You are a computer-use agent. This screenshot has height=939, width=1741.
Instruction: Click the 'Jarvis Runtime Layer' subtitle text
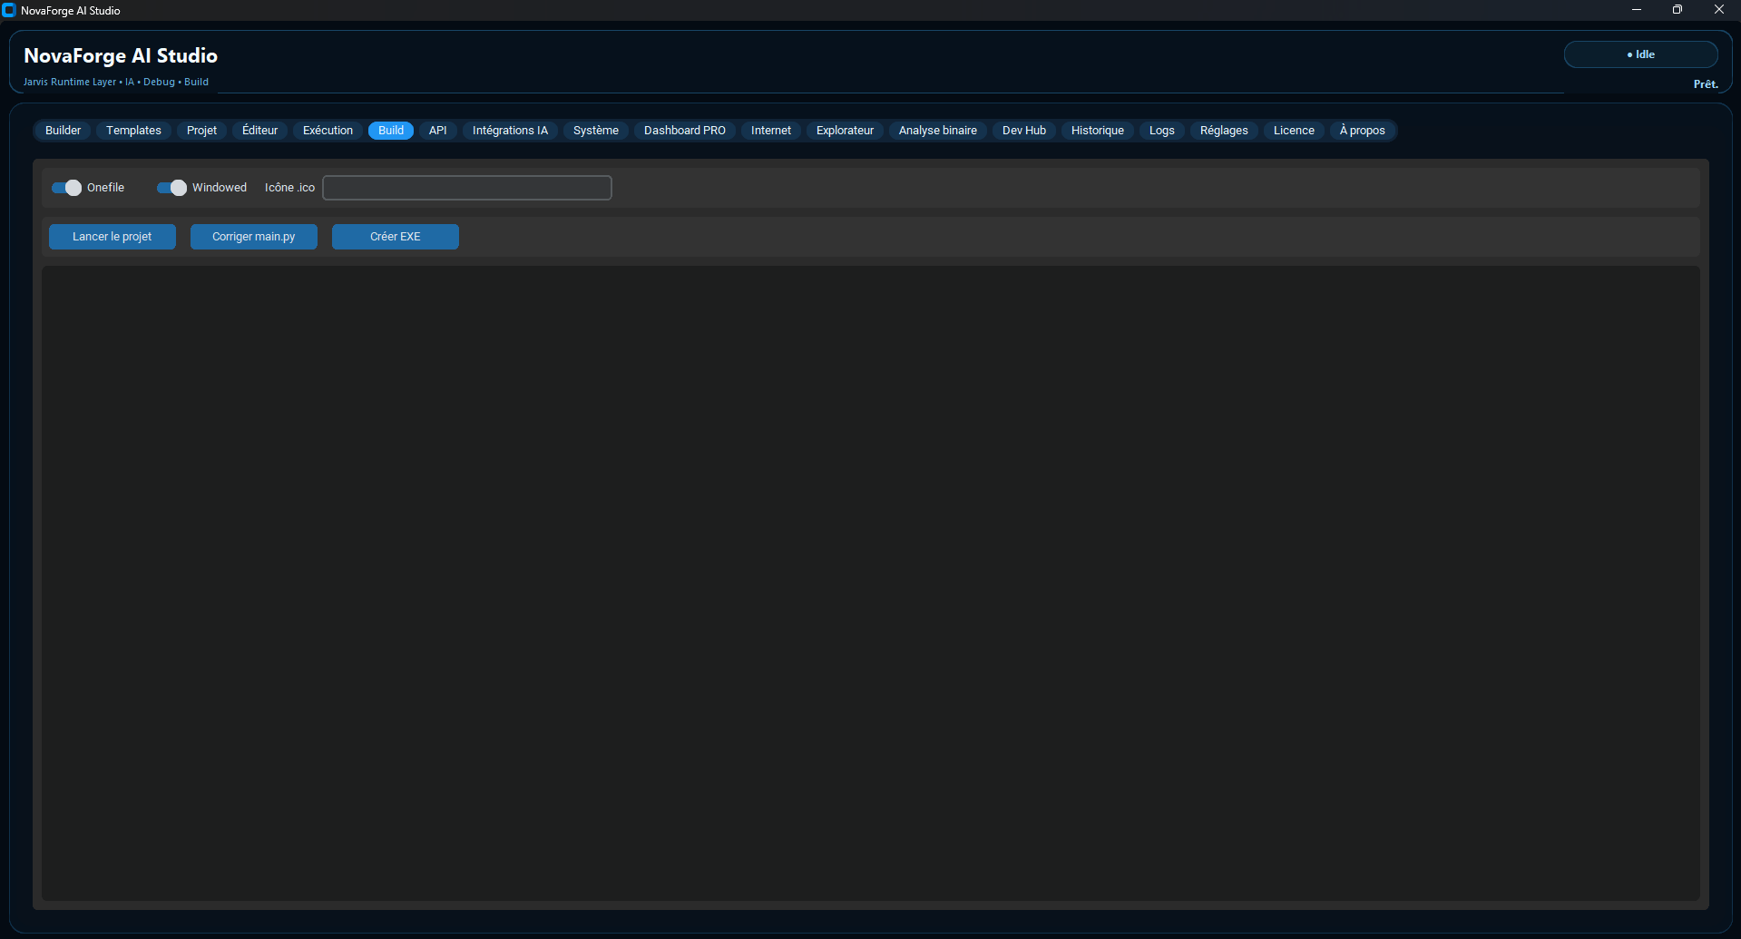[x=70, y=82]
